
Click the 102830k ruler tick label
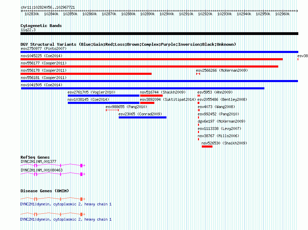pyautogui.click(x=32, y=14)
